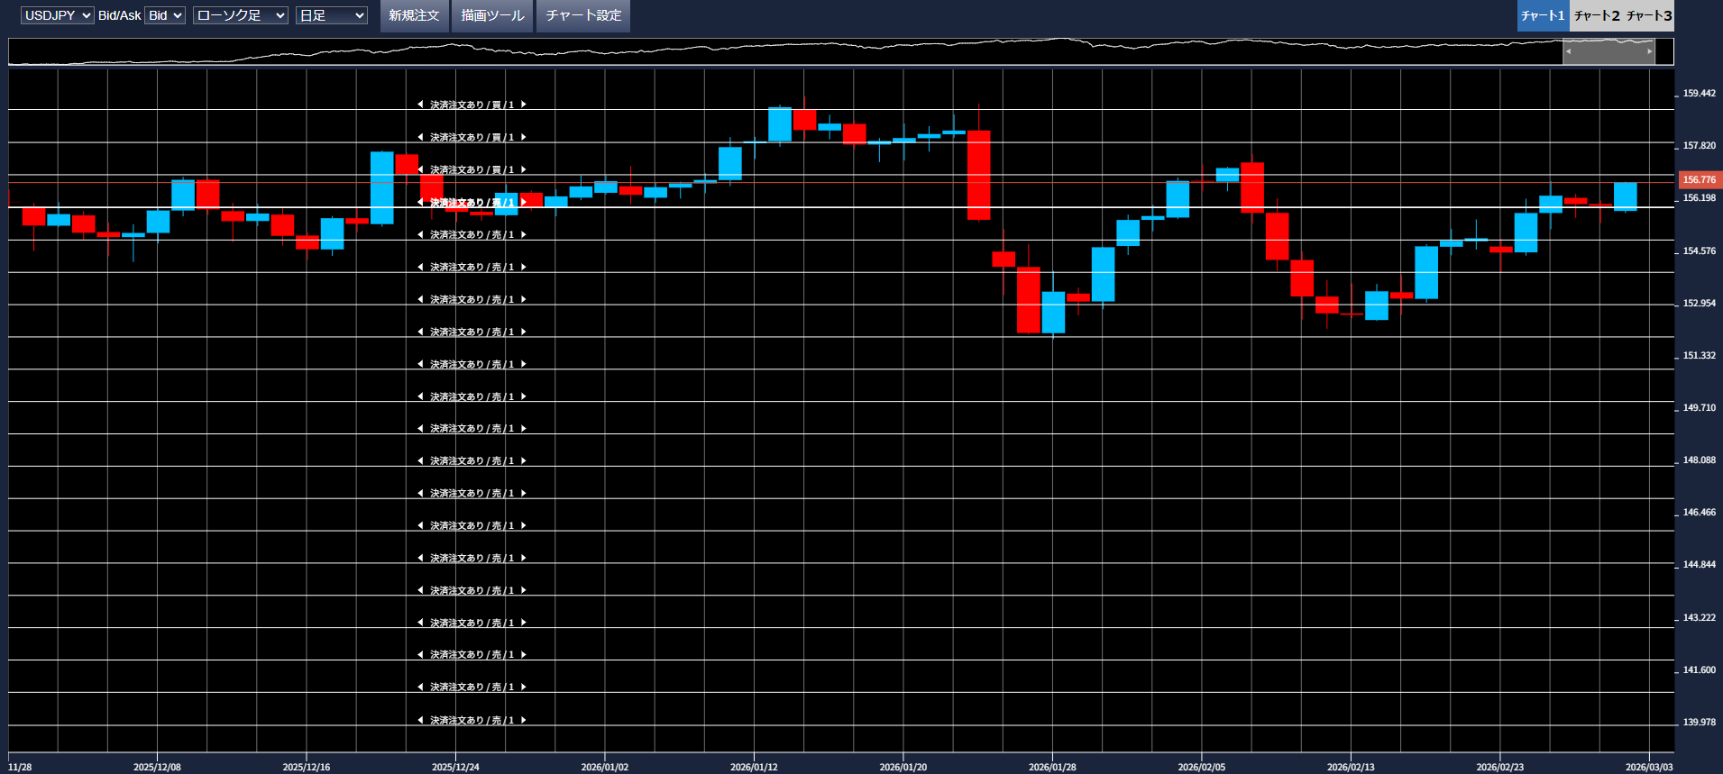The image size is (1723, 774).
Task: Open チャート設定 chart settings
Action: (583, 15)
